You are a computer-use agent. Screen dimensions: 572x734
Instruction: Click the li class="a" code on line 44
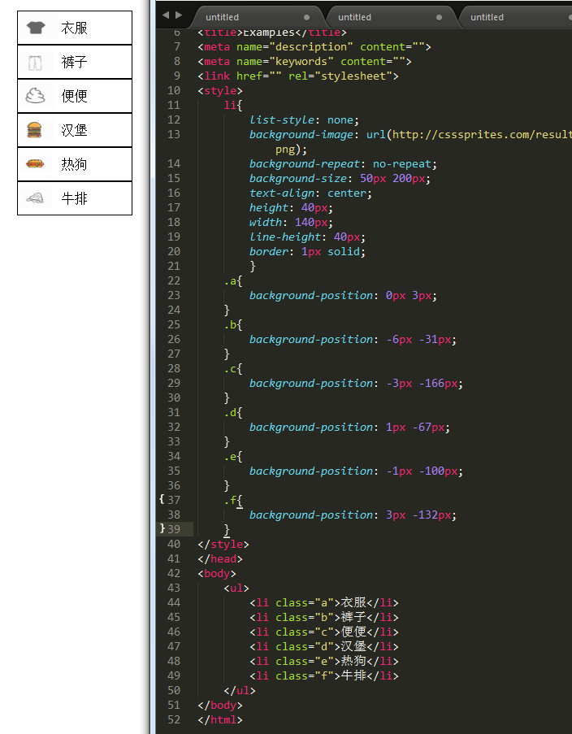(x=324, y=602)
